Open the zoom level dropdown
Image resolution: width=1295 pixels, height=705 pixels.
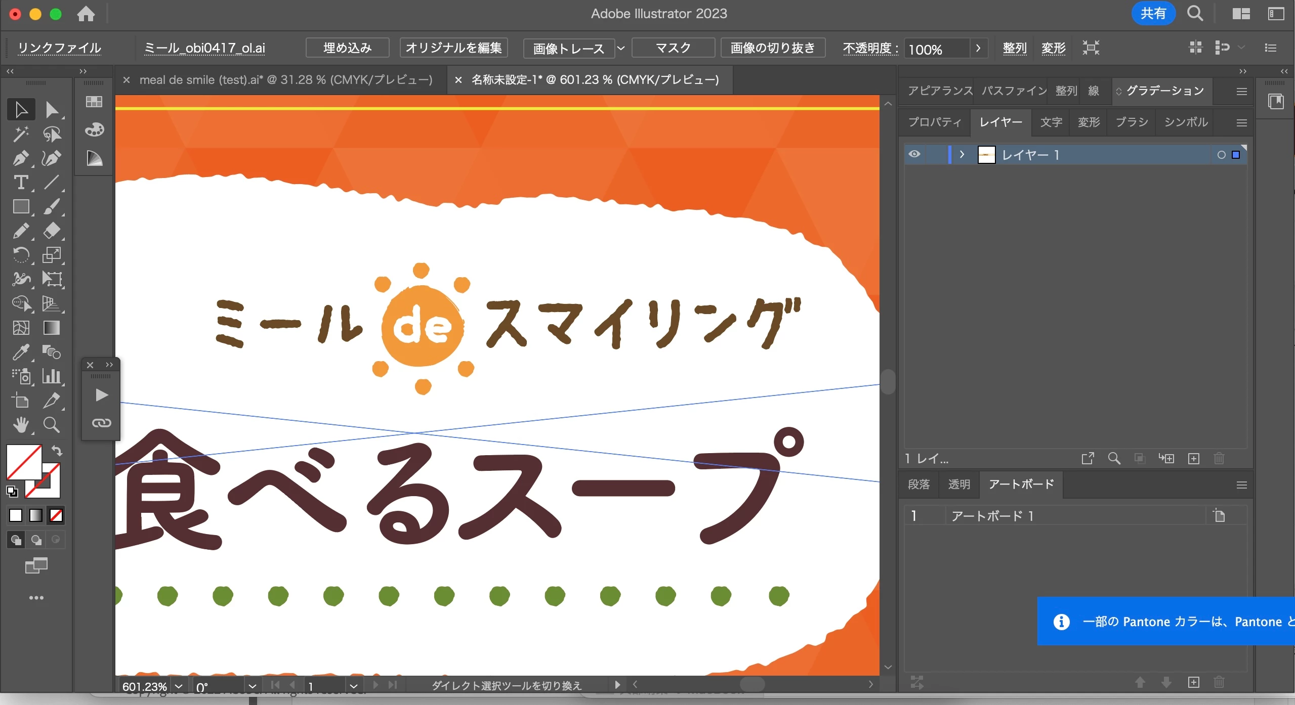coord(179,686)
